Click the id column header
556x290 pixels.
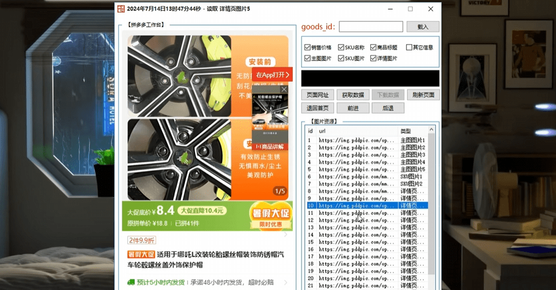pyautogui.click(x=311, y=131)
